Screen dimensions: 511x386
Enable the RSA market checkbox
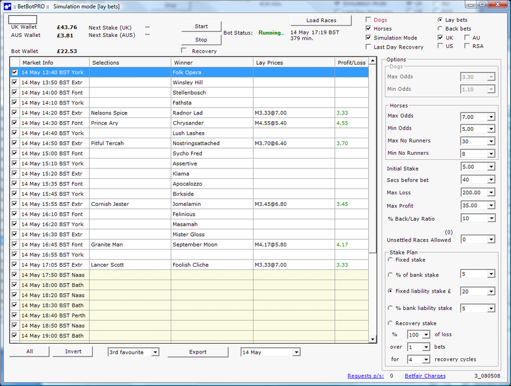point(467,46)
